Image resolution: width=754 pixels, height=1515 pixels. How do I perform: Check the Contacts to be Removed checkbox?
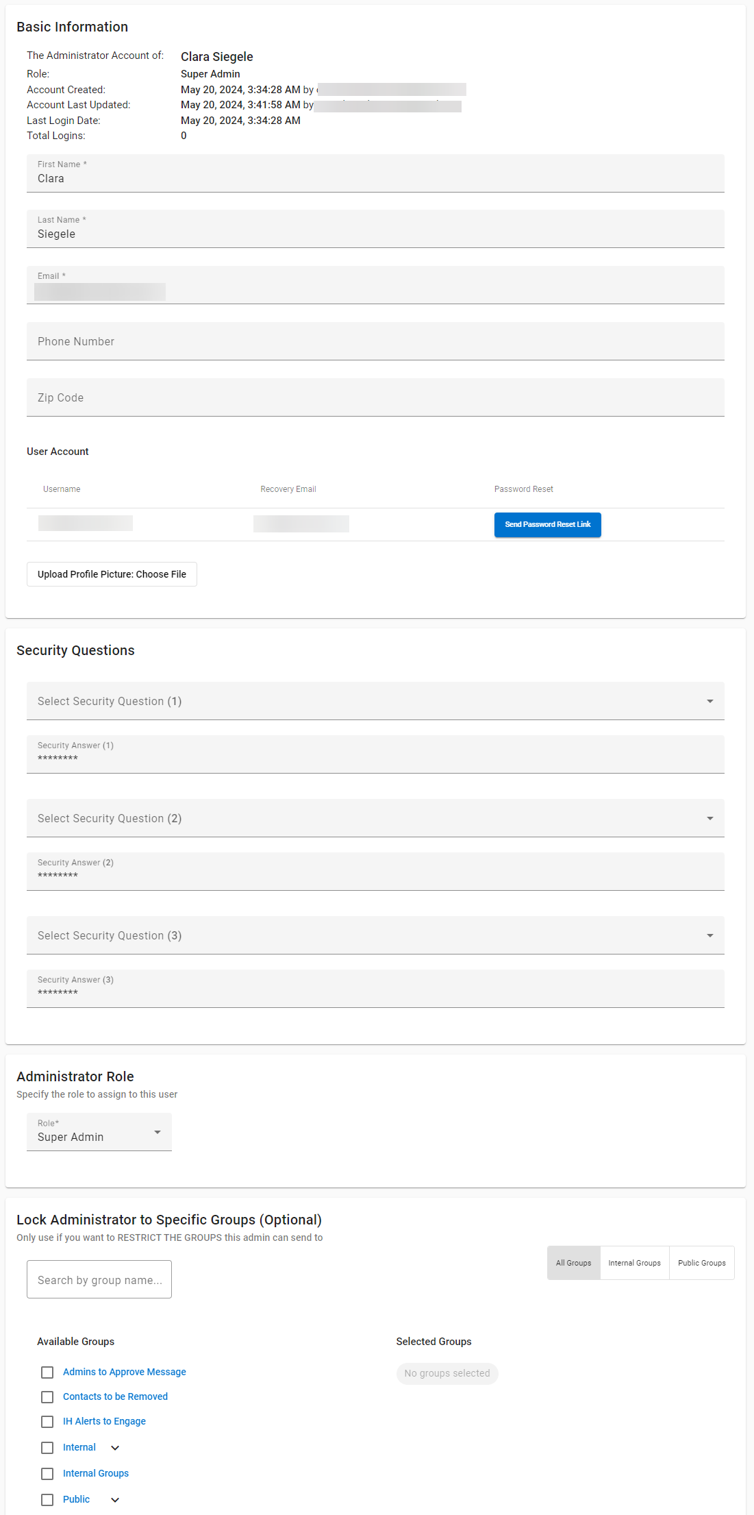point(47,1397)
